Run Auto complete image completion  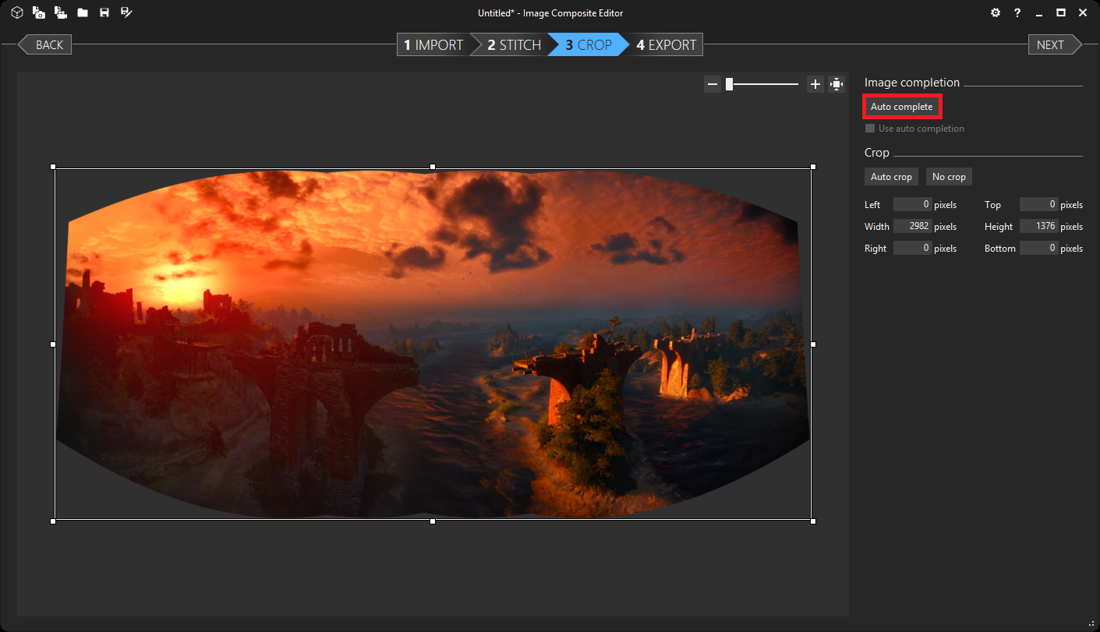click(x=902, y=107)
